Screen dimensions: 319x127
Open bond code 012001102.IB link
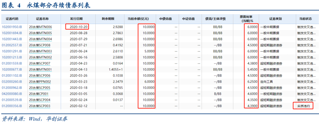point(12,76)
